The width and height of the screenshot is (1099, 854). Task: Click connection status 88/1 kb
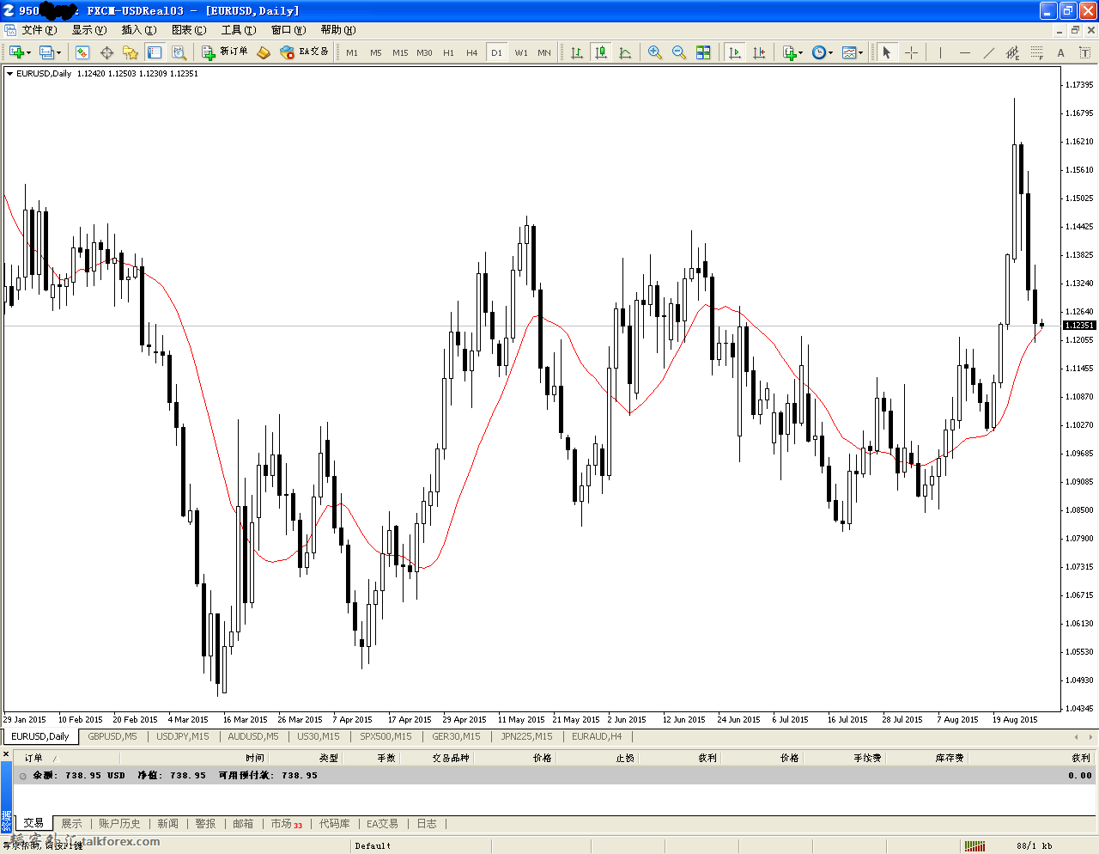(x=1035, y=846)
